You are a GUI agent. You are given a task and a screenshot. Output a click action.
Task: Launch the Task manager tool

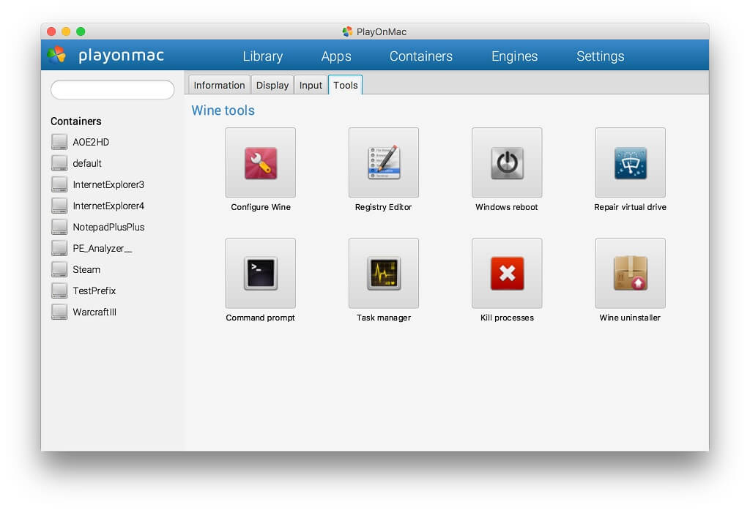click(x=384, y=274)
